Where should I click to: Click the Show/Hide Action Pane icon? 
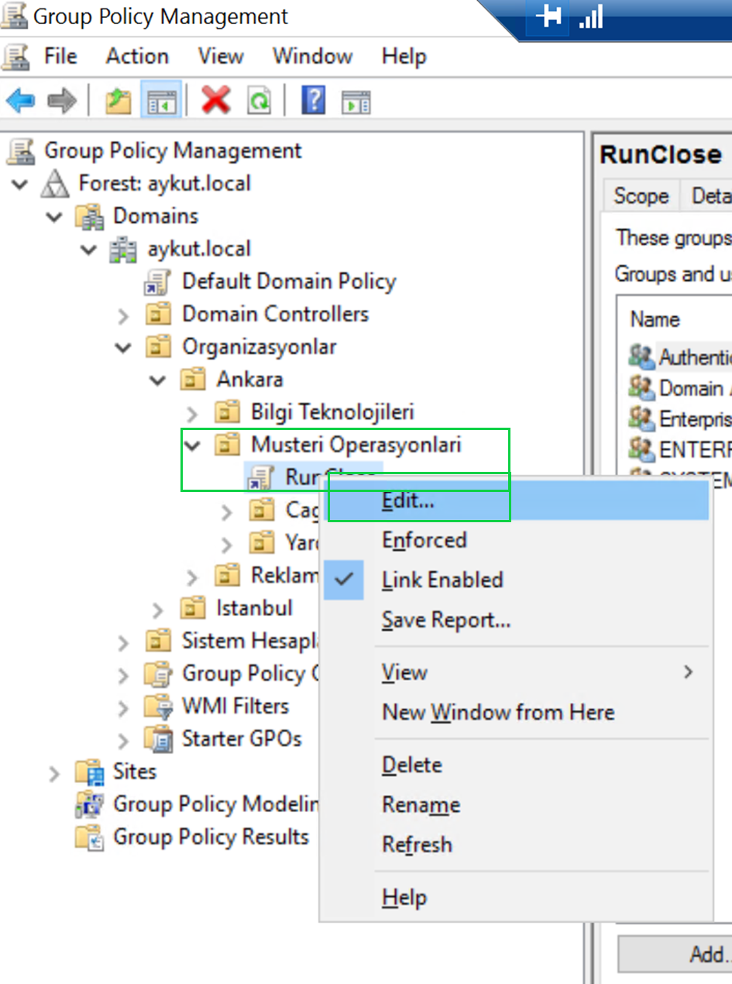(x=356, y=101)
